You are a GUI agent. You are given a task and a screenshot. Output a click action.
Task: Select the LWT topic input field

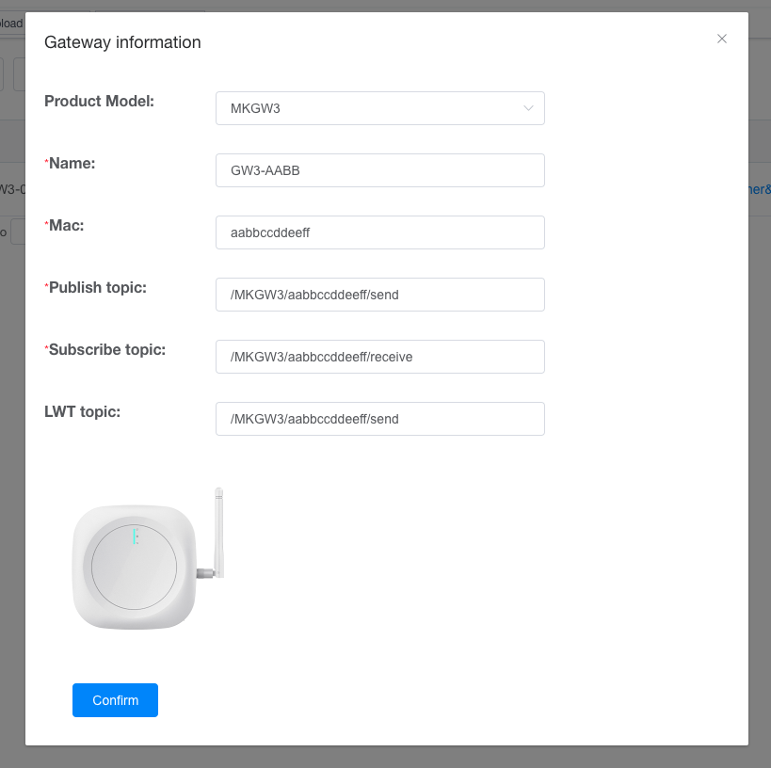click(379, 419)
